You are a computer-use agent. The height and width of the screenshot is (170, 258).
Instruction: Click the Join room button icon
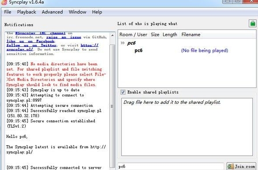(x=231, y=166)
